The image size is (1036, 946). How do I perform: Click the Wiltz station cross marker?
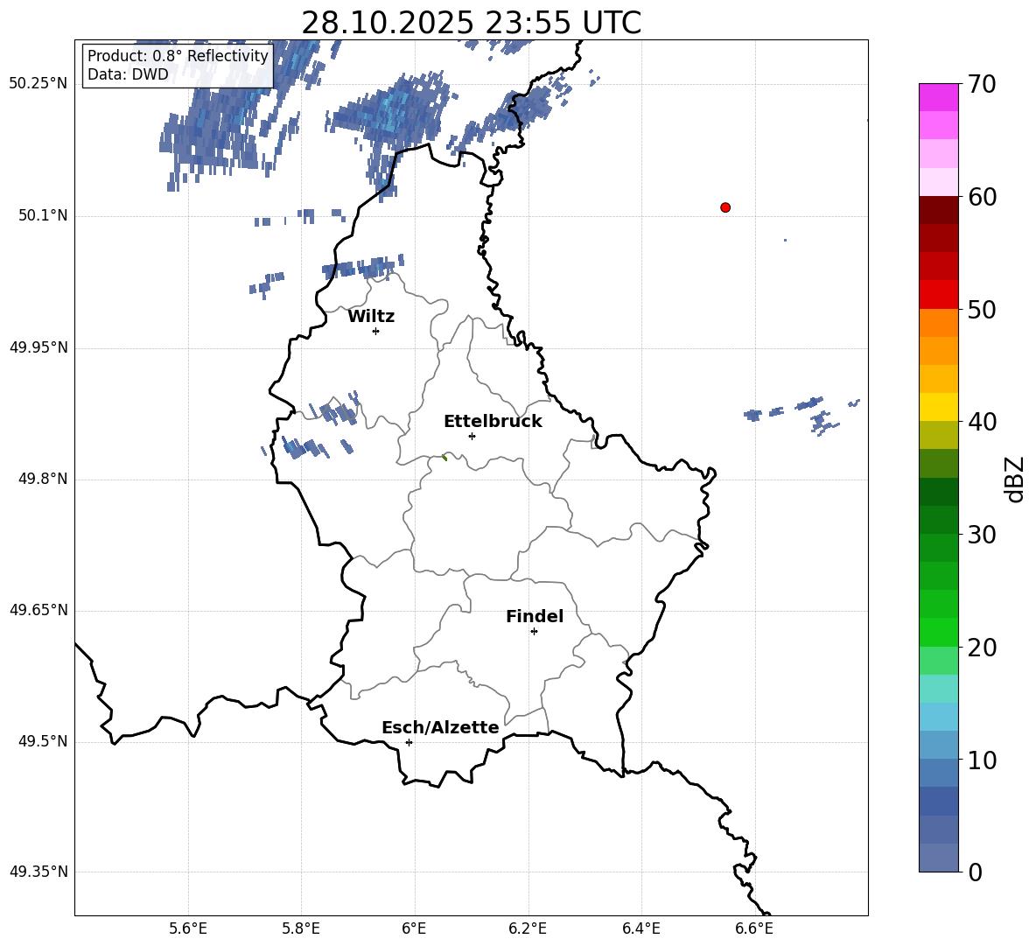375,331
